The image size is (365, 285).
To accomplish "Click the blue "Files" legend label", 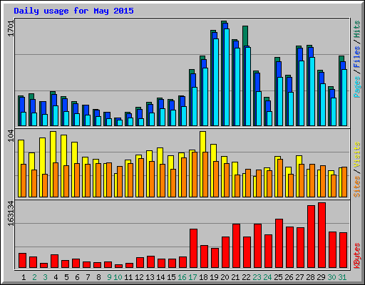I will coord(357,57).
